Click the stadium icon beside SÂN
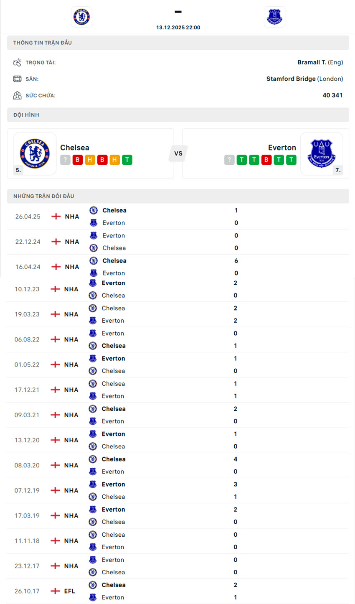 17,79
